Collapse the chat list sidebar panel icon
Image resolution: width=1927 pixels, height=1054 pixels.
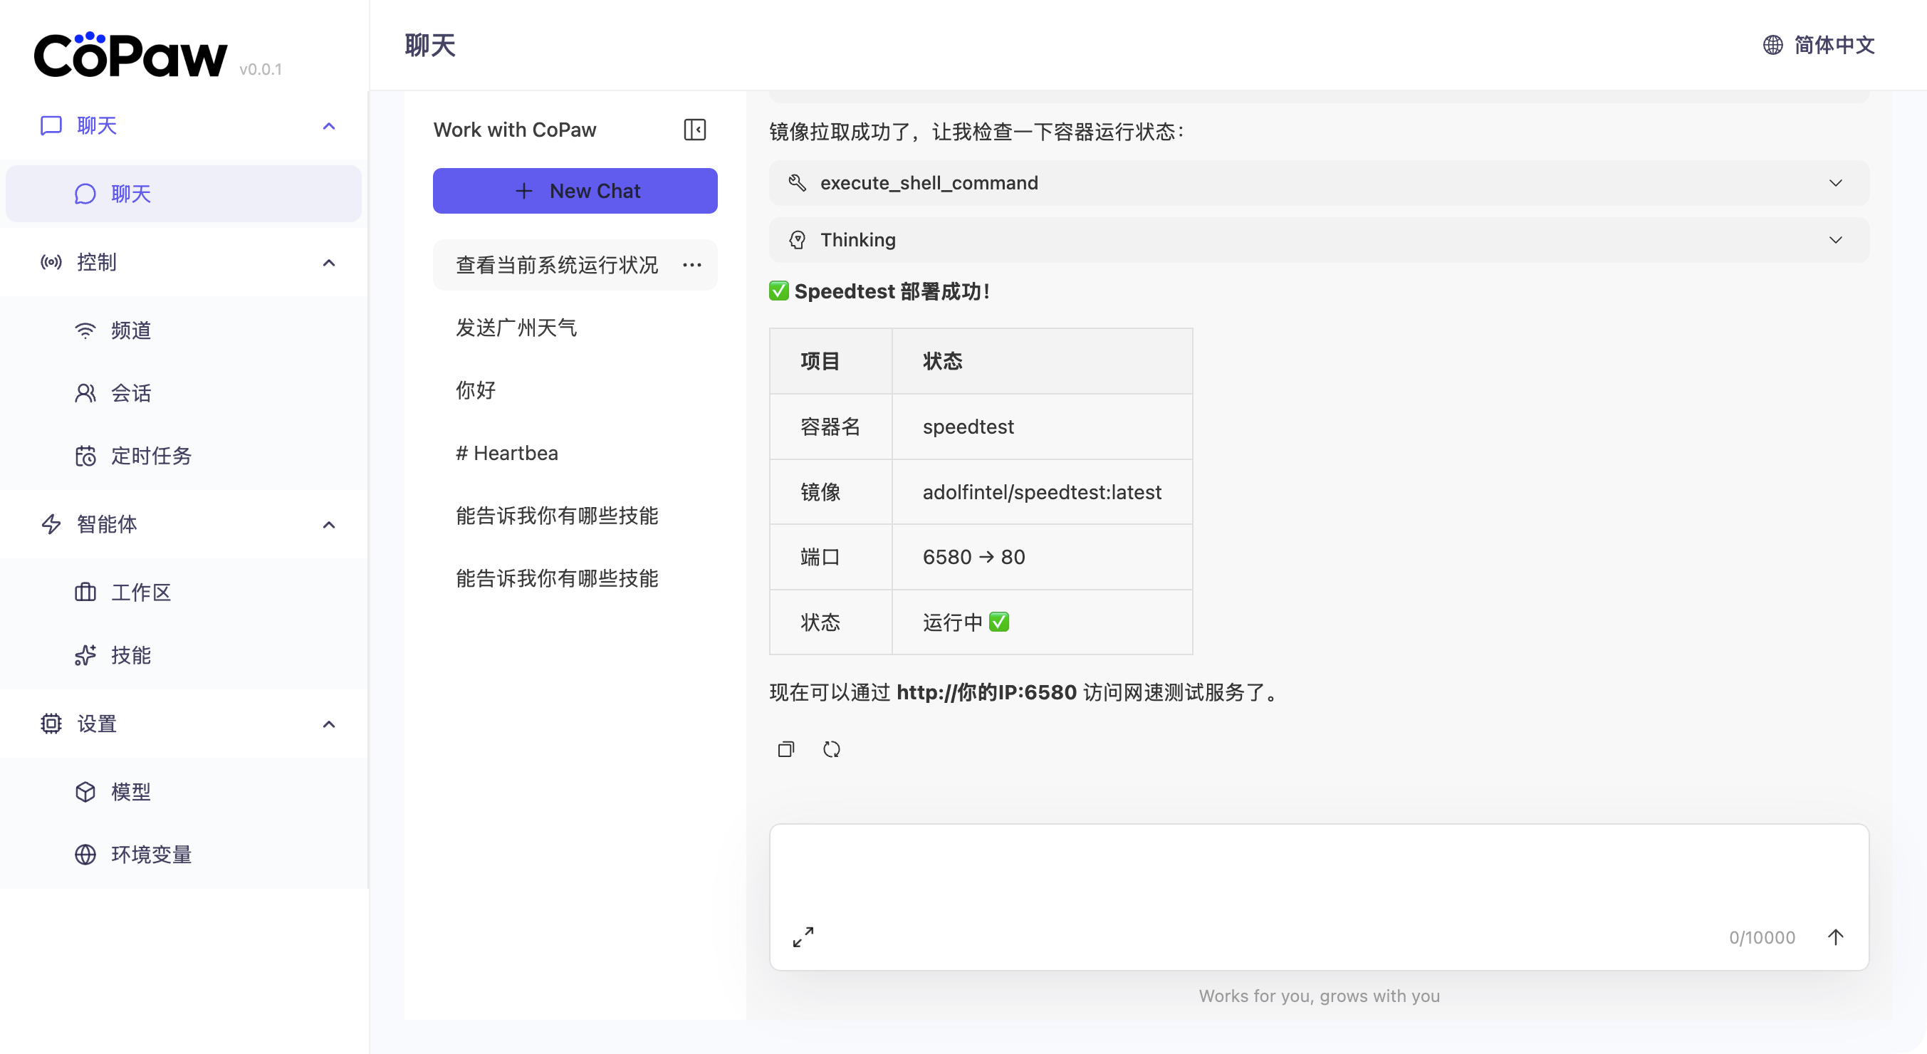pyautogui.click(x=694, y=130)
